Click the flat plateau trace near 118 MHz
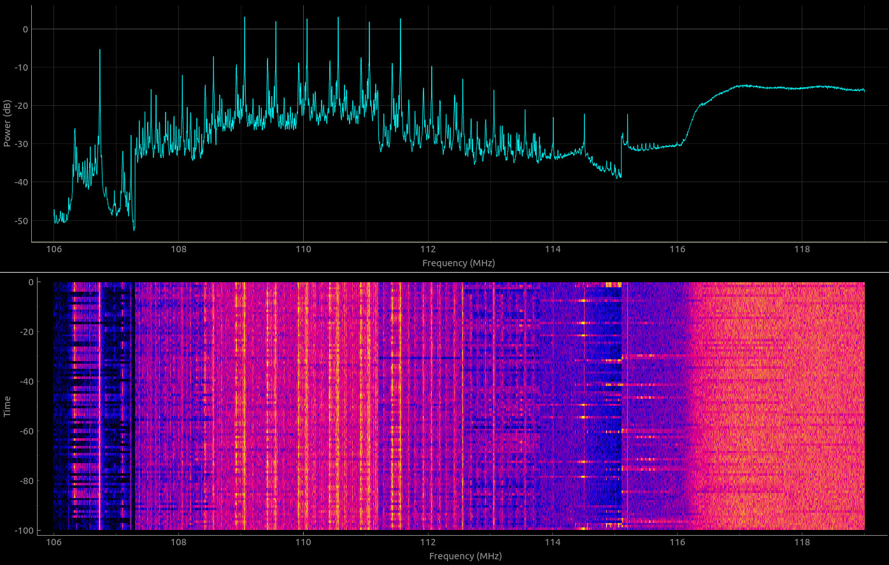The image size is (889, 565). point(802,88)
